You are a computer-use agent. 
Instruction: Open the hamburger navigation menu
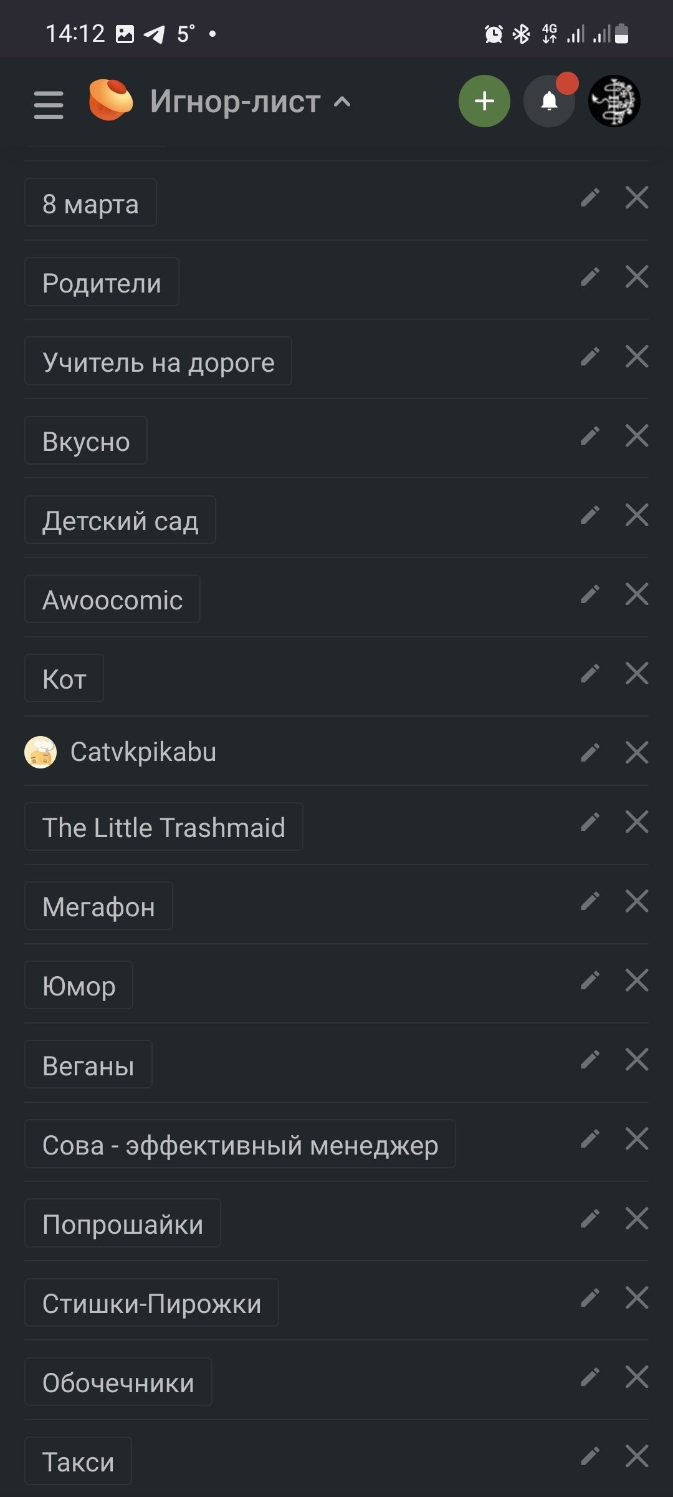(x=49, y=104)
